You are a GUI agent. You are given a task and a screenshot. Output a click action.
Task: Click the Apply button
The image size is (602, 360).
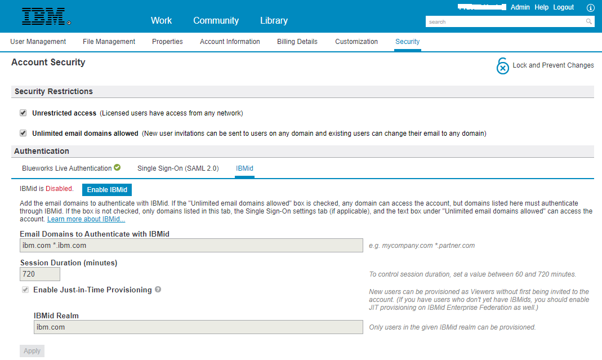pos(32,351)
